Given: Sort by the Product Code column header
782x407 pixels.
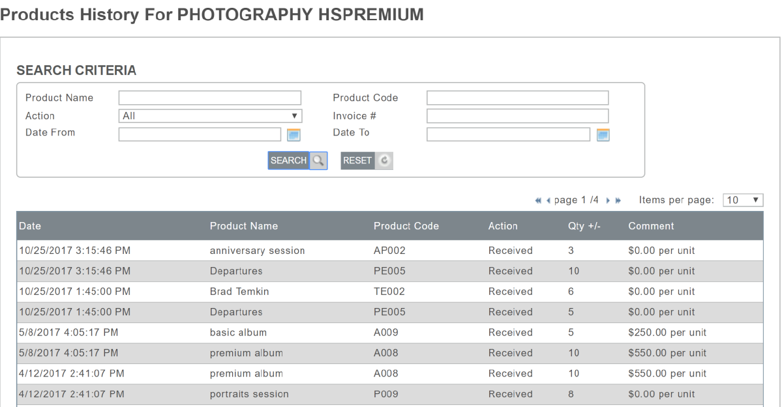Looking at the screenshot, I should (406, 226).
